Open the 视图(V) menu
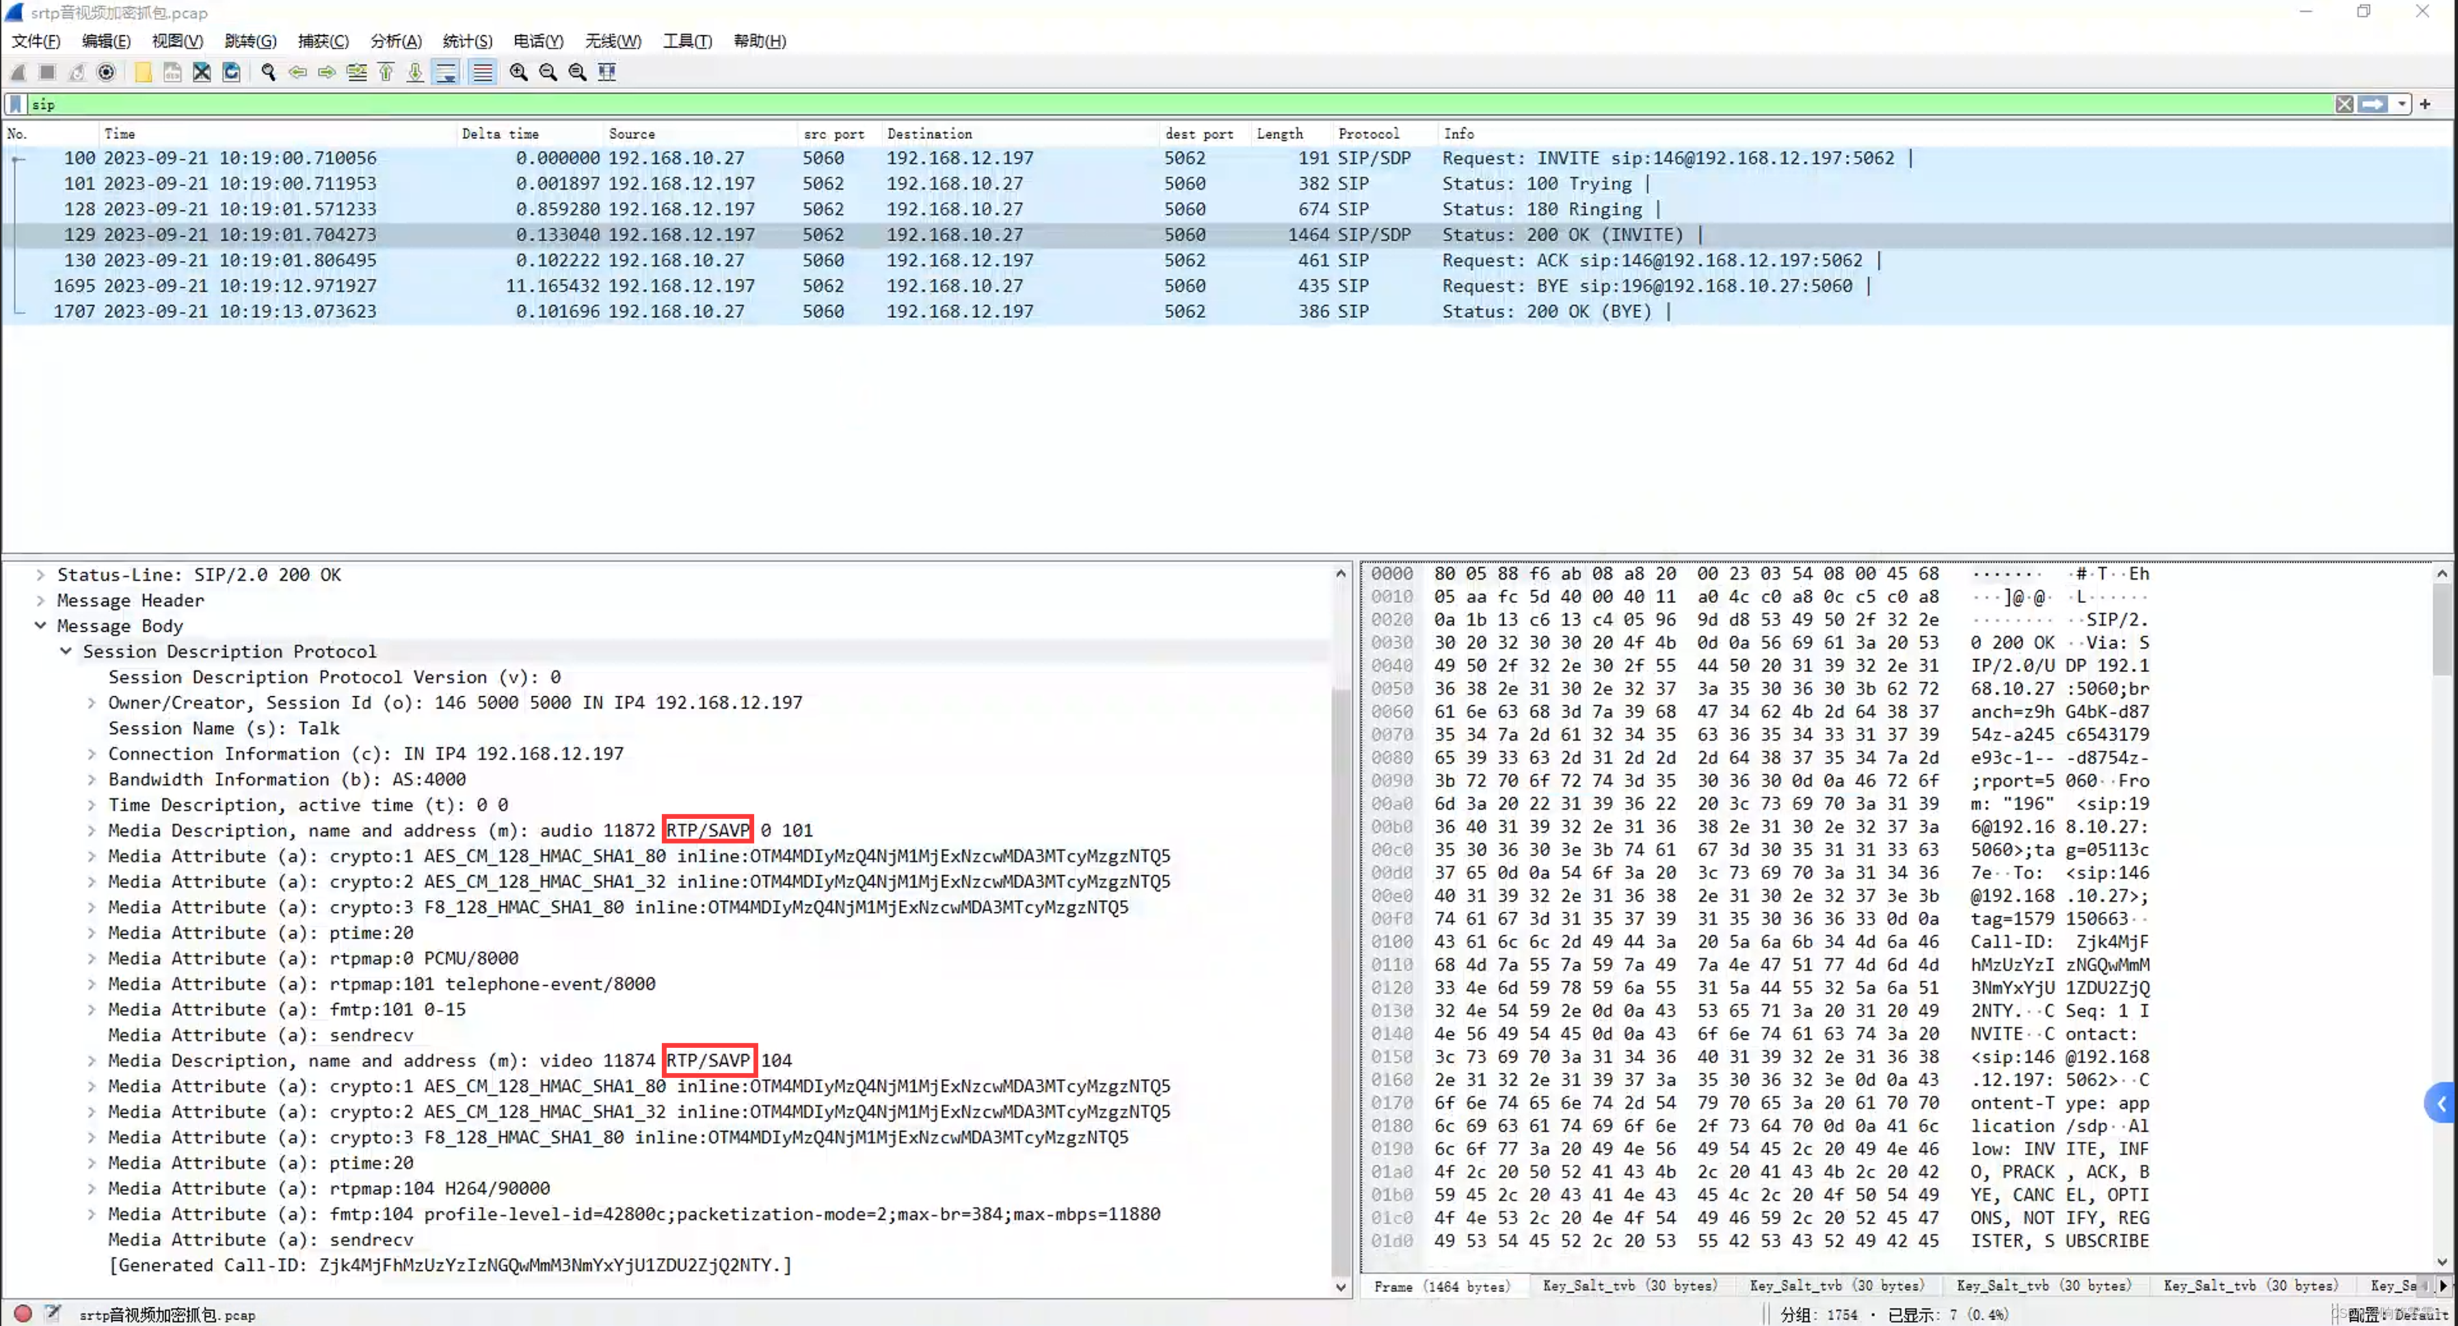2458x1326 pixels. pyautogui.click(x=178, y=41)
